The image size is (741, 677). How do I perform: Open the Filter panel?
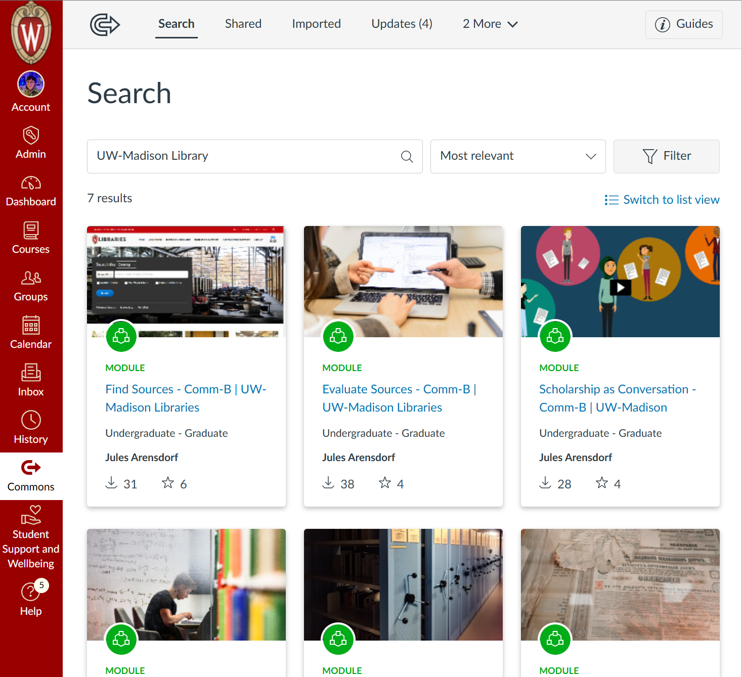point(667,156)
